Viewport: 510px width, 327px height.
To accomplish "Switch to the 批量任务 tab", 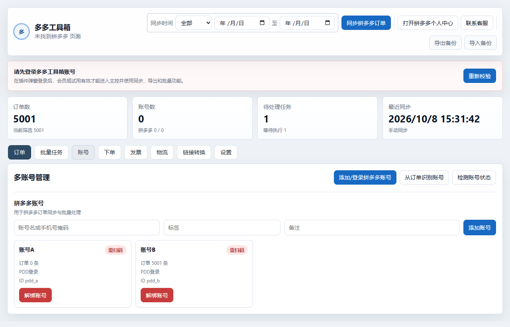I will coord(51,152).
